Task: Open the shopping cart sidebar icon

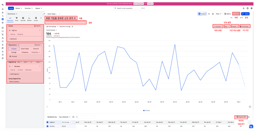Action: (x=3, y=35)
